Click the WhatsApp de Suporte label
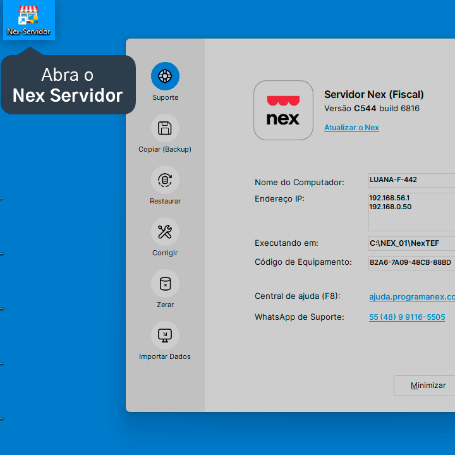This screenshot has width=455, height=455. [x=299, y=317]
